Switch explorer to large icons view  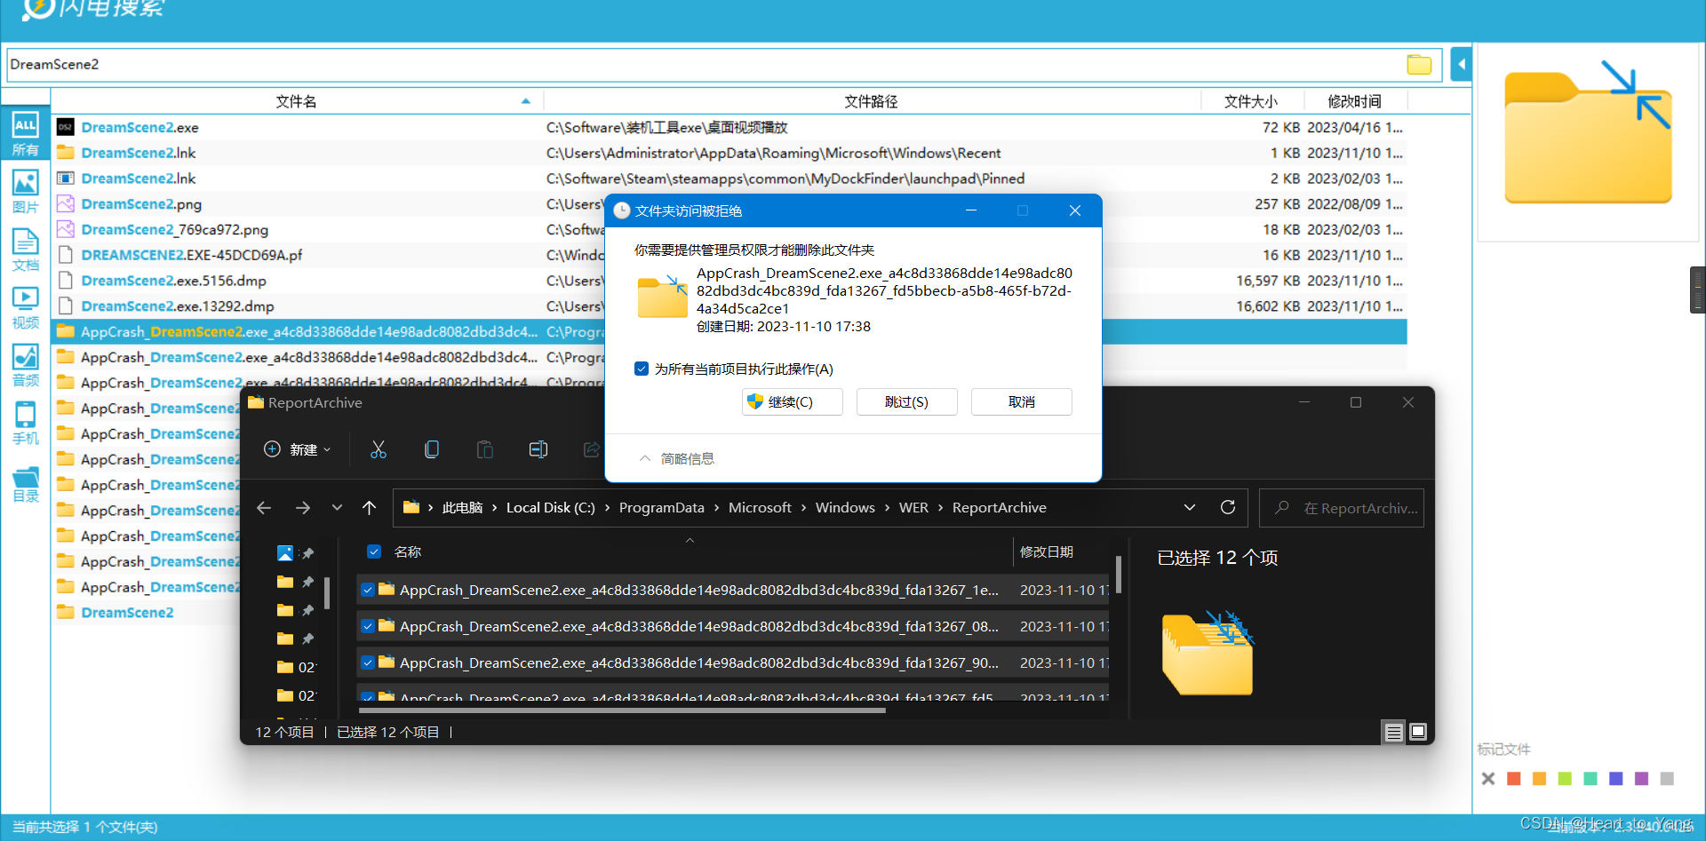coord(1418,732)
